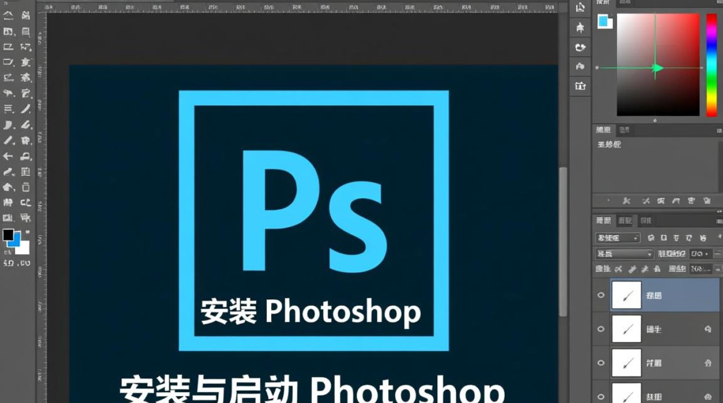723x403 pixels.
Task: Click the topmost icon in the collapsed panel dock
Action: (580, 8)
